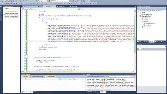The image size is (167, 94).
Task: Switch to the Ко... class view tab
Action: click(x=157, y=42)
